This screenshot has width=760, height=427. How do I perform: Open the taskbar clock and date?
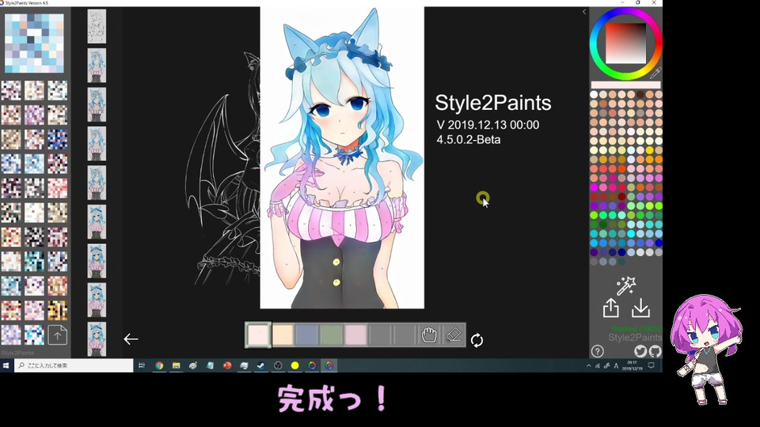click(x=632, y=365)
